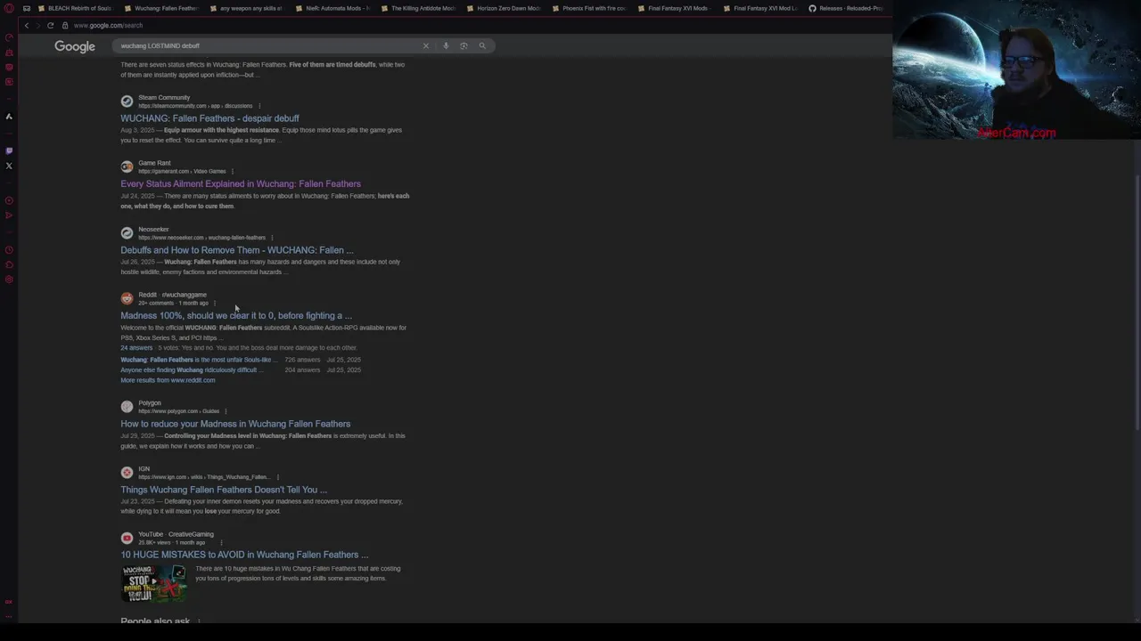Screen dimensions: 1141x641
Task: Switch to The Killing Antidote Mods tab
Action: (419, 8)
